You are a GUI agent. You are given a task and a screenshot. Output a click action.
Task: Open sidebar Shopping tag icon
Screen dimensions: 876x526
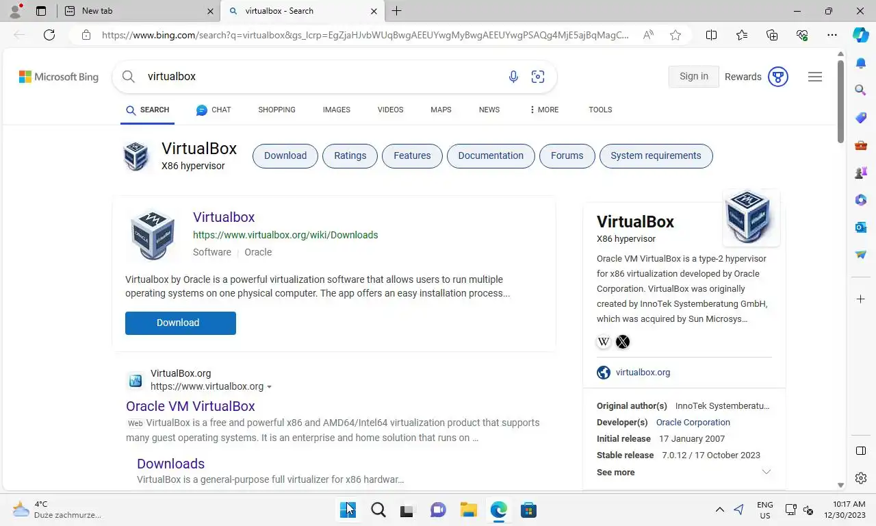(861, 118)
